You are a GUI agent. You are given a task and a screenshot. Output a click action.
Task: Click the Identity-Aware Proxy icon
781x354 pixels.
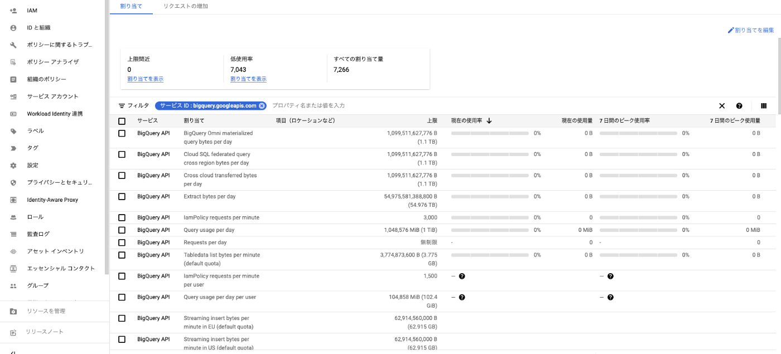click(13, 200)
